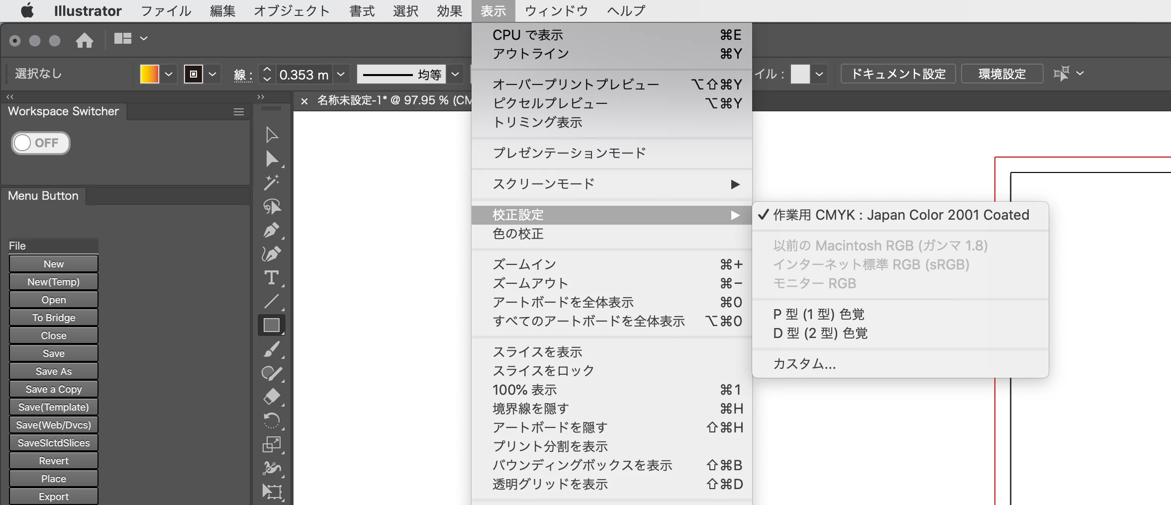Image resolution: width=1171 pixels, height=505 pixels.
Task: Click the Export button
Action: click(54, 497)
